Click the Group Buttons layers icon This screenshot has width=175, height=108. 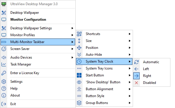(x=79, y=103)
